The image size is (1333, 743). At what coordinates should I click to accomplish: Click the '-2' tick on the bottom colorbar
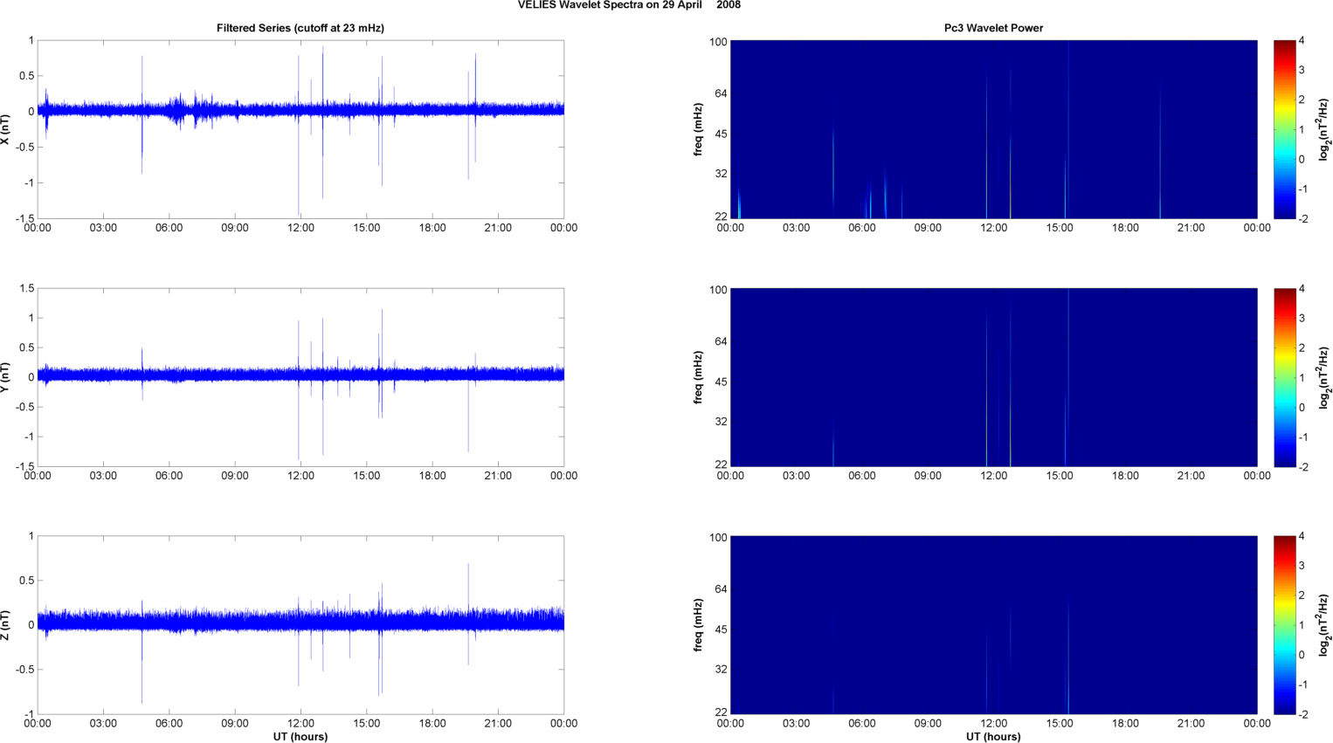click(1302, 714)
